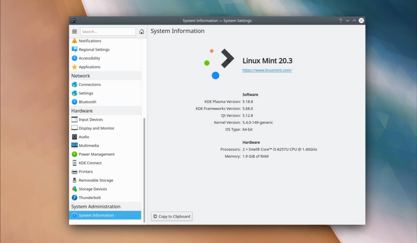Viewport: 417px width, 243px height.
Task: Click the Power Management icon
Action: click(74, 154)
